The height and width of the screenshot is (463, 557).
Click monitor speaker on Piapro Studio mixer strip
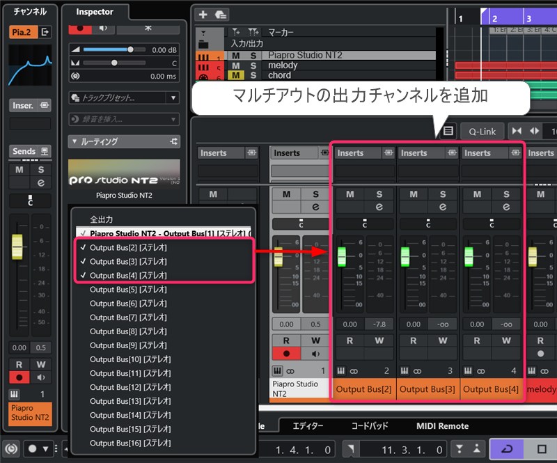coord(315,354)
